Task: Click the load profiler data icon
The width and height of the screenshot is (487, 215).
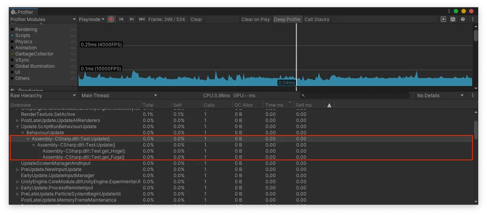Action: click(443, 19)
